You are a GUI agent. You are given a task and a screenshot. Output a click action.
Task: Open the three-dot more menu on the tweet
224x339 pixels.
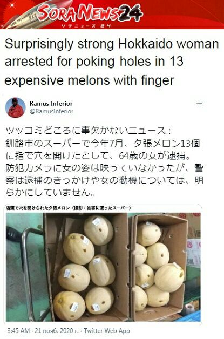pos(200,103)
